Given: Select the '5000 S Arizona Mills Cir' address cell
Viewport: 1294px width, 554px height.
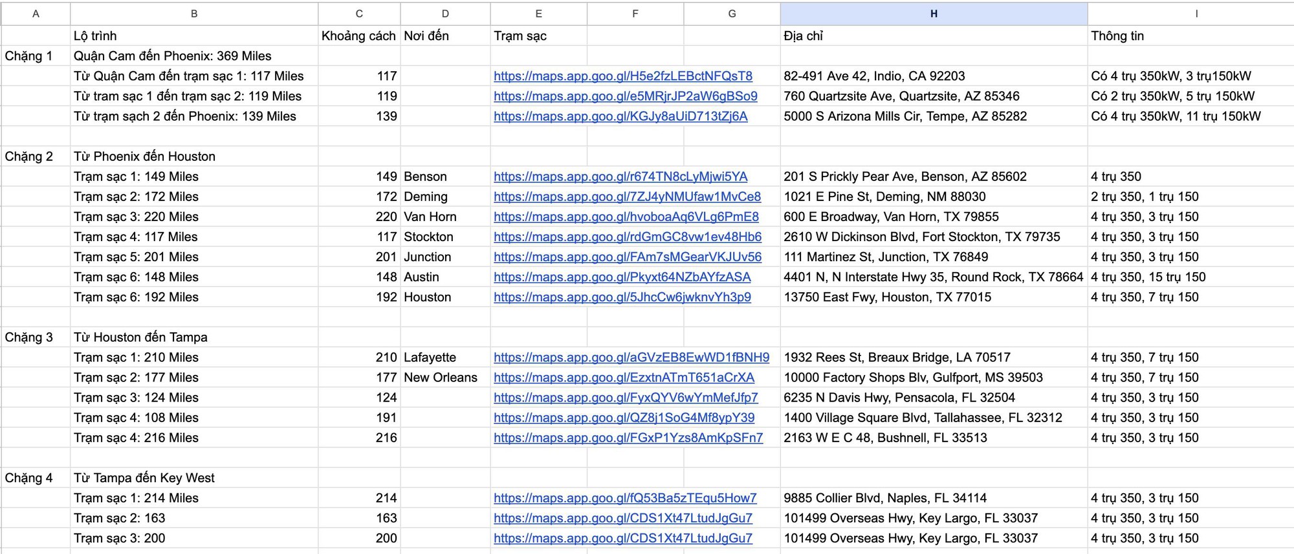Looking at the screenshot, I should click(x=934, y=116).
